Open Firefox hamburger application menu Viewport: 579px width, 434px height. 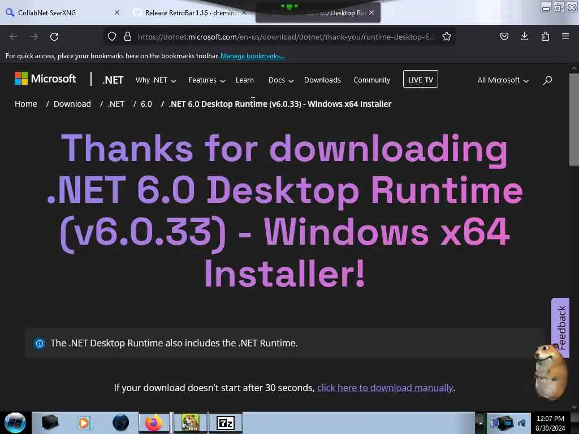point(565,36)
